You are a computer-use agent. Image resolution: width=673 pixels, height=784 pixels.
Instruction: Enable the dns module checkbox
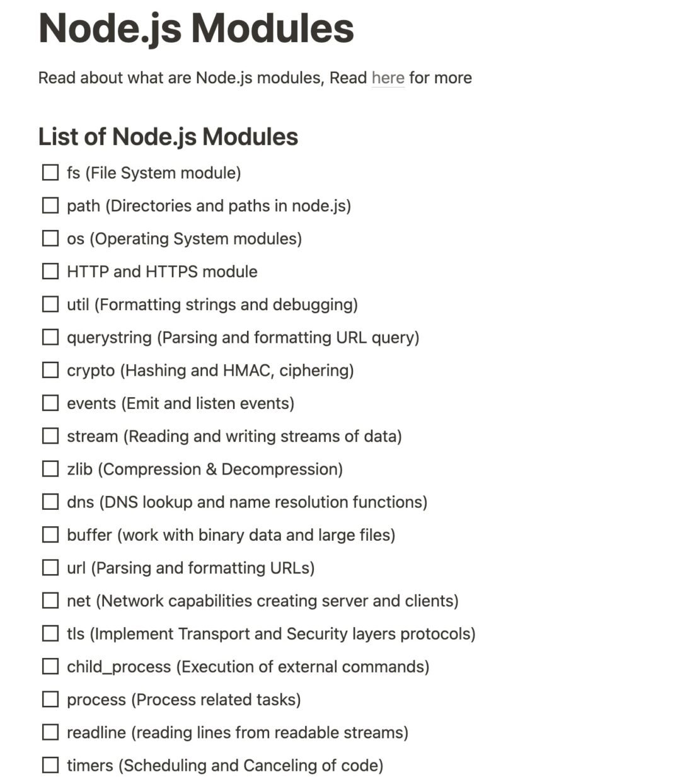[x=50, y=502]
